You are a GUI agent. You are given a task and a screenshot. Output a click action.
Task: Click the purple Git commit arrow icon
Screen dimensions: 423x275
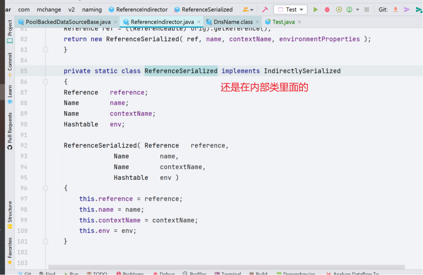pos(407,10)
